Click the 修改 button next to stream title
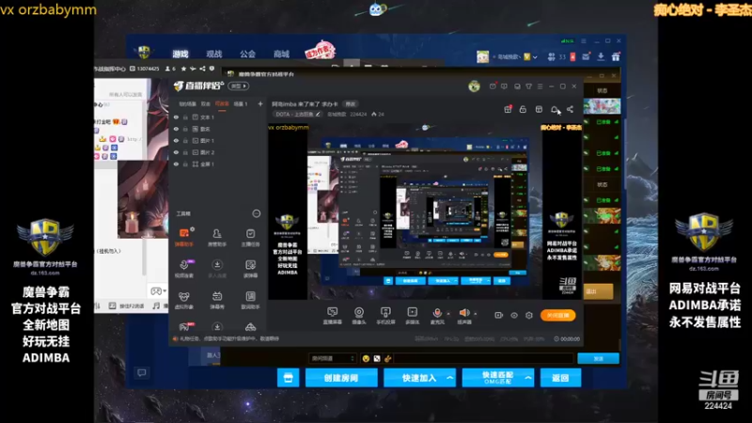 351,104
